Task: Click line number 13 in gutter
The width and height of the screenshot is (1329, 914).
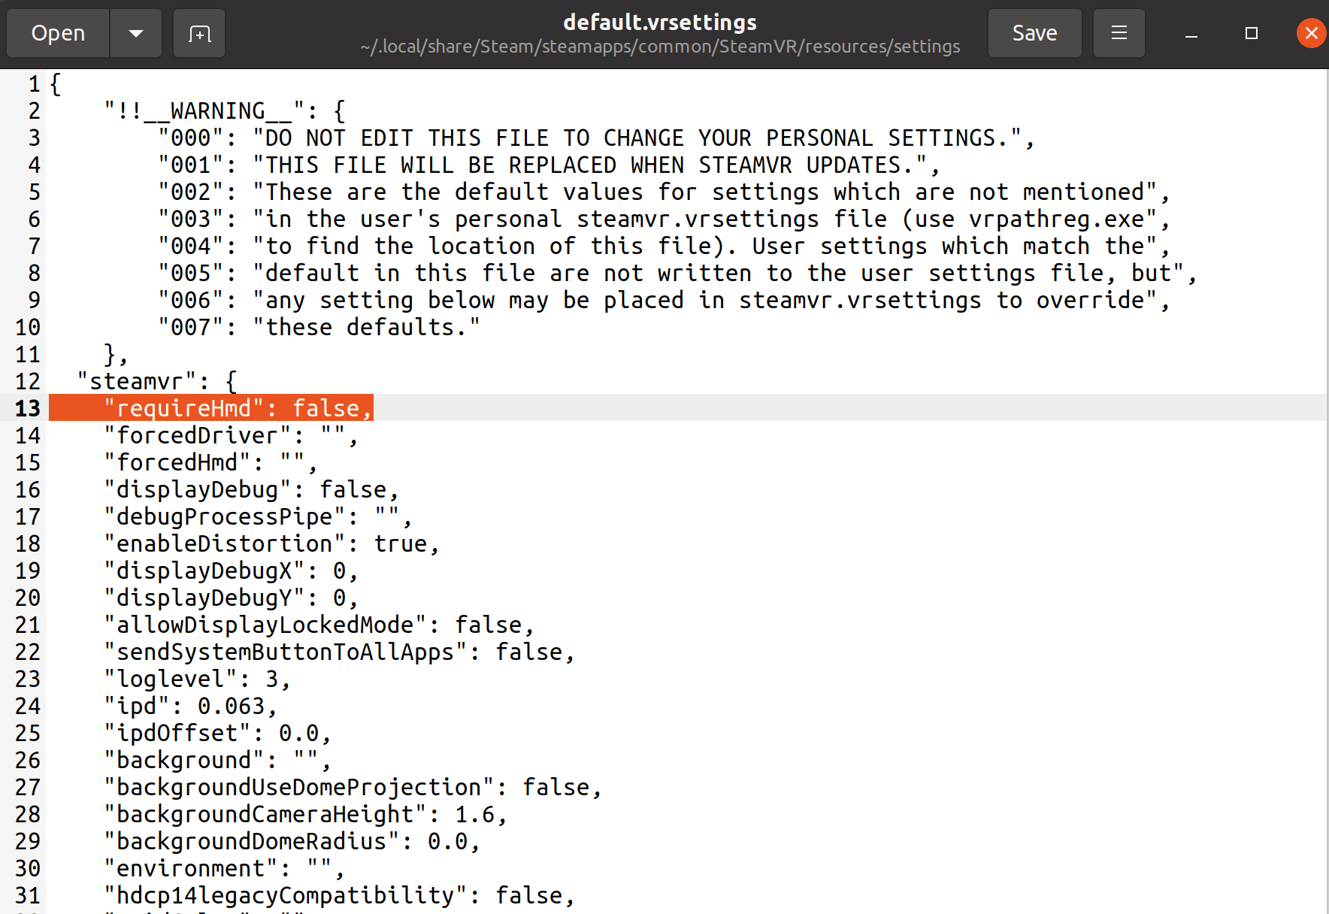Action: click(28, 408)
